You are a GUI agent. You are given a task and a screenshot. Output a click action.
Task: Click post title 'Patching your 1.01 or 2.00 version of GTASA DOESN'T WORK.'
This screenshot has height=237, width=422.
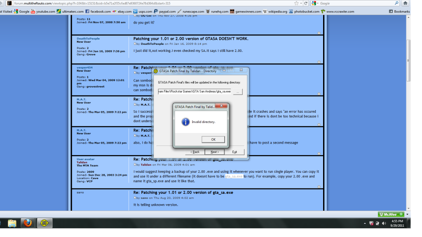click(x=191, y=39)
